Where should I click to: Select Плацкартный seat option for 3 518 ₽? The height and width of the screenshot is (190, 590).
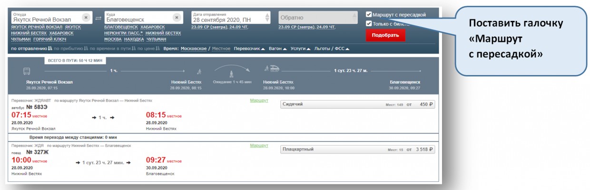tap(357, 149)
